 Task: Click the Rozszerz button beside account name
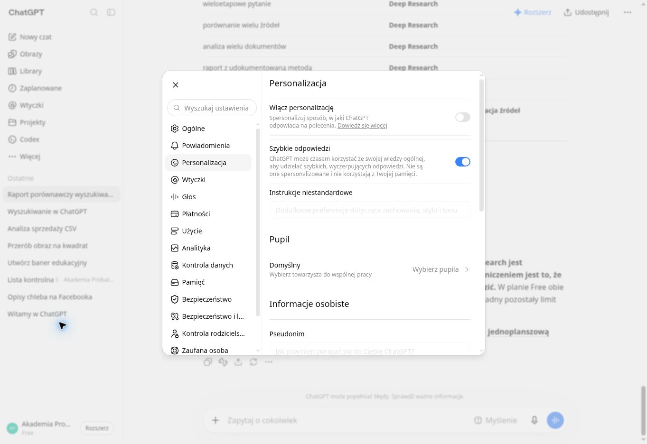(97, 428)
